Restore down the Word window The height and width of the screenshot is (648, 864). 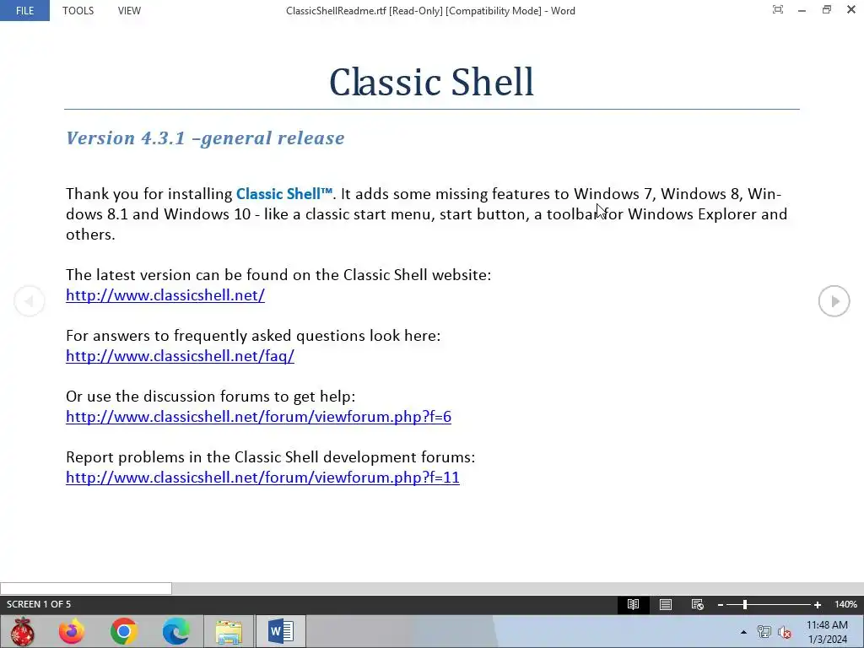[x=827, y=10]
